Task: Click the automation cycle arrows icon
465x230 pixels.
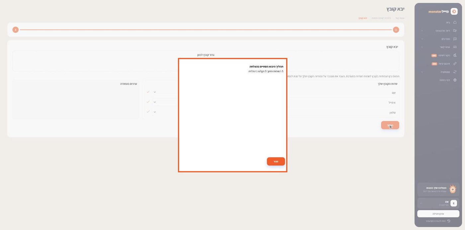Action: coord(455,72)
